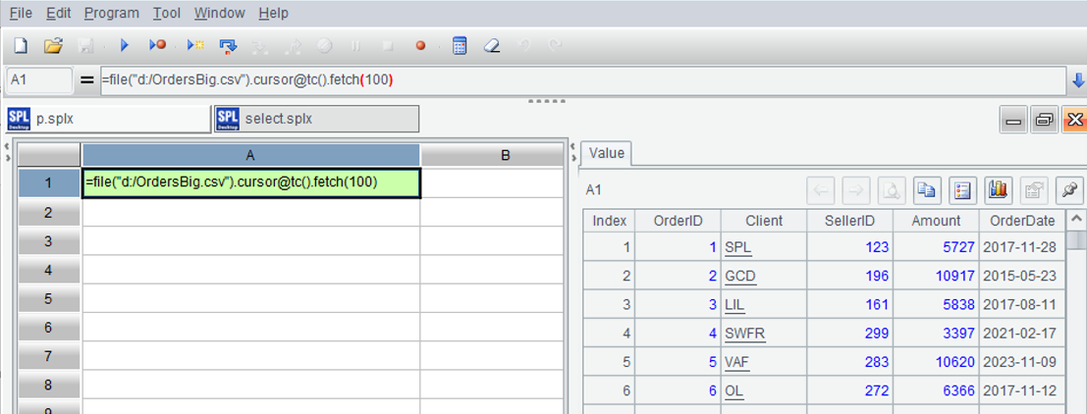Screen dimensions: 1087x414
Task: Click the greyed crossed-circle icon
Action: (324, 46)
